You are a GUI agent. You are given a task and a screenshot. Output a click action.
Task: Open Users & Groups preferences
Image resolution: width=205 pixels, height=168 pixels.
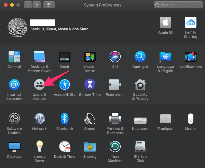coord(39,85)
